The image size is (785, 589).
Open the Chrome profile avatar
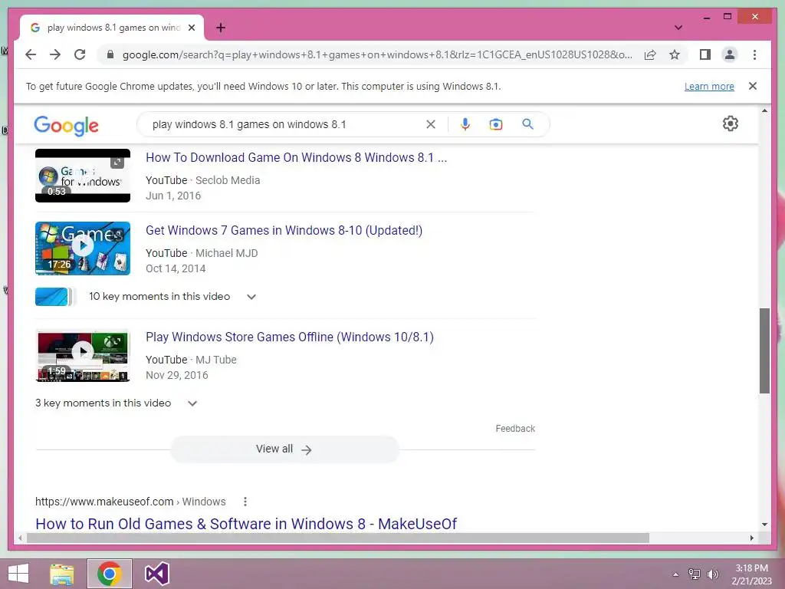(730, 54)
